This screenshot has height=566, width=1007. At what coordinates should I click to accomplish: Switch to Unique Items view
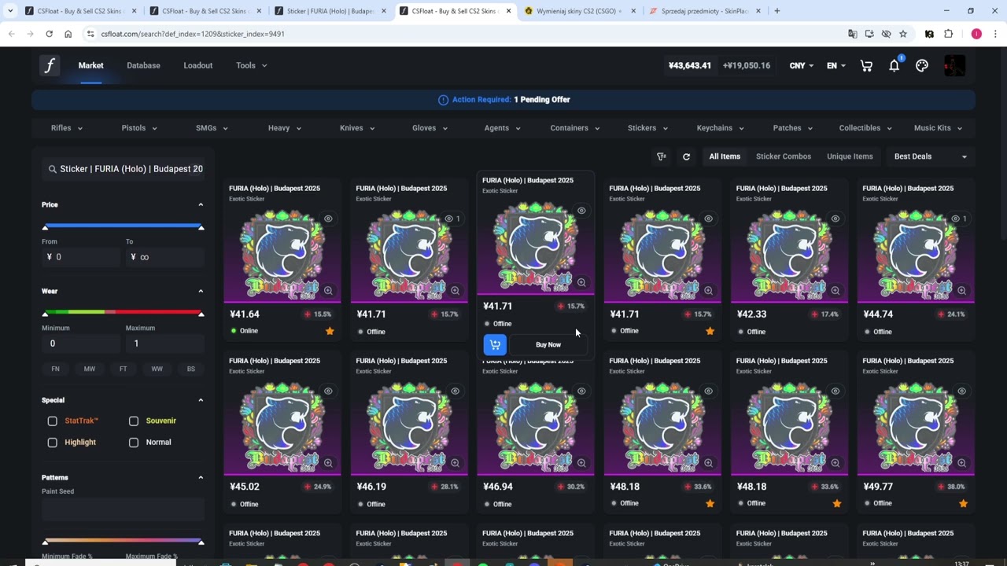(850, 156)
